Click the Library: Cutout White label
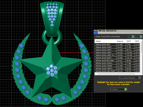 tap(108, 37)
